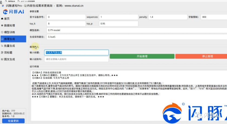Click the list icon beside 批量生成

(x=2, y=46)
